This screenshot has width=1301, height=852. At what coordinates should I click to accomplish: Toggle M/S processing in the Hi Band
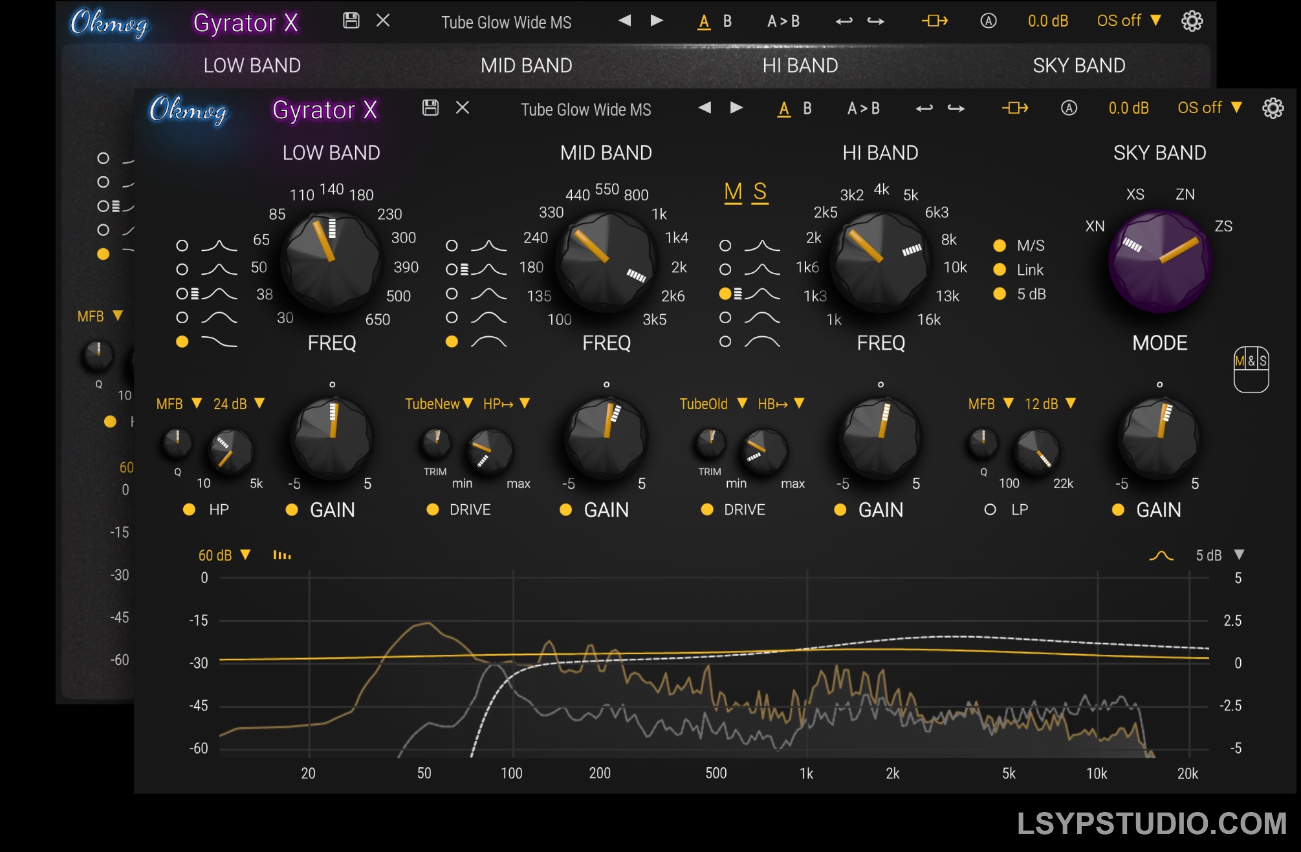1000,246
